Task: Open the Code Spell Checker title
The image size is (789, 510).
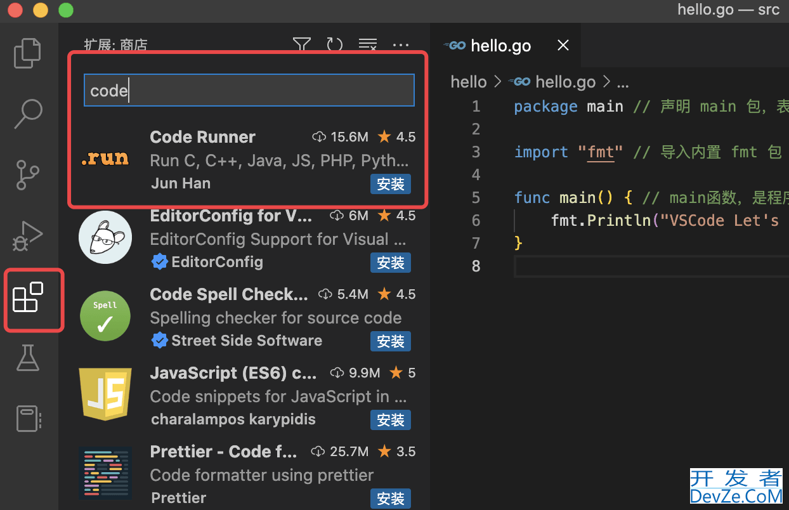Action: pyautogui.click(x=229, y=294)
